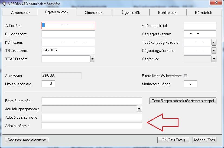Click the TB törzsszám field
224x148 pixels.
68,51
